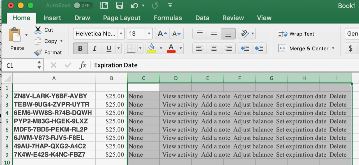Open the font name dropdown
Screen dimensions: 359x165
pos(121,34)
